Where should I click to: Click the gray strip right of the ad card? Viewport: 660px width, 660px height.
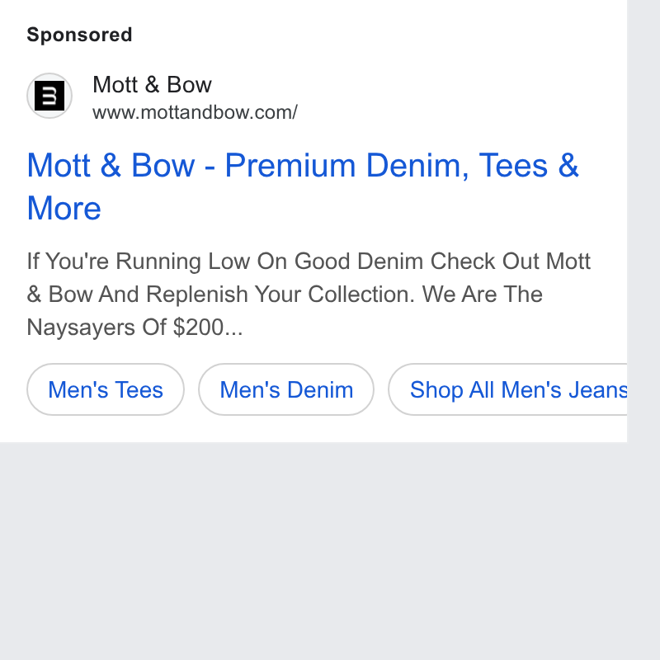coord(643,220)
